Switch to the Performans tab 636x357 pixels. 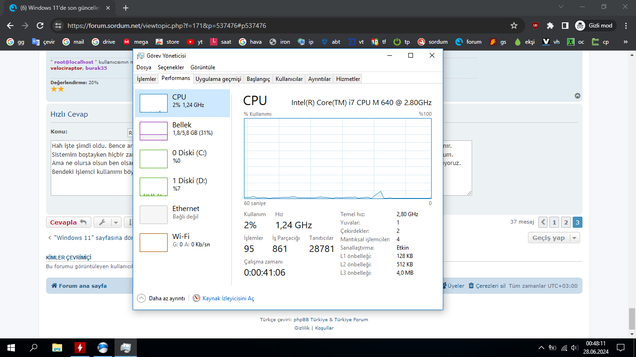coord(176,78)
